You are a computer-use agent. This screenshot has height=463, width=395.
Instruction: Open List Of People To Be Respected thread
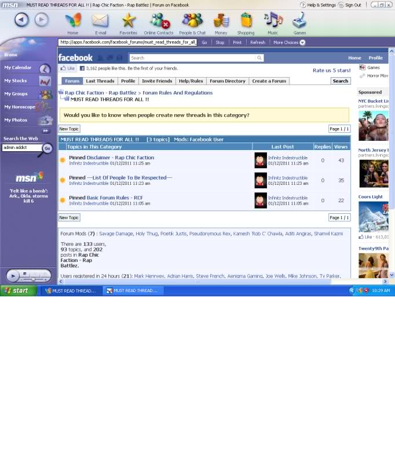[x=129, y=178]
